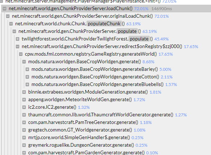Click the 1.57% generateBluebells percentage
Image resolution: width=211 pixels, height=155 pixels.
(x=171, y=85)
